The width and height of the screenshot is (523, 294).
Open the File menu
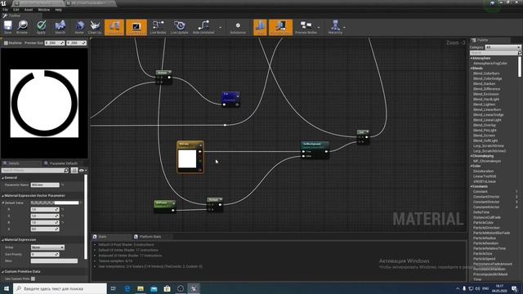tap(6, 10)
